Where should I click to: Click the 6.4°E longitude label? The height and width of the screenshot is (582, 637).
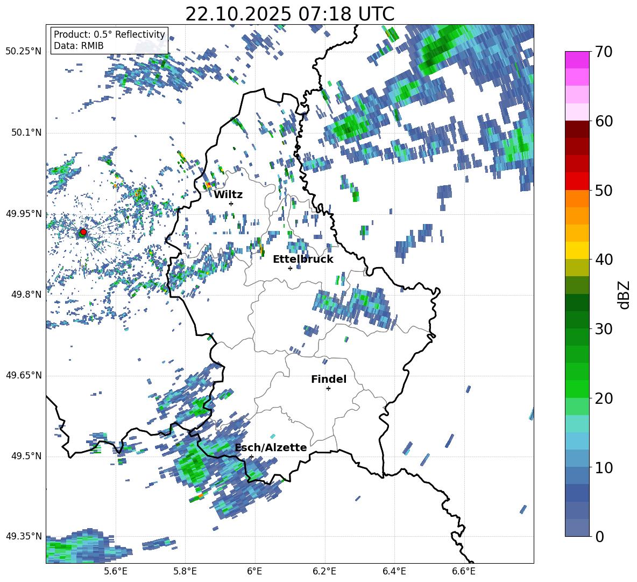(394, 571)
